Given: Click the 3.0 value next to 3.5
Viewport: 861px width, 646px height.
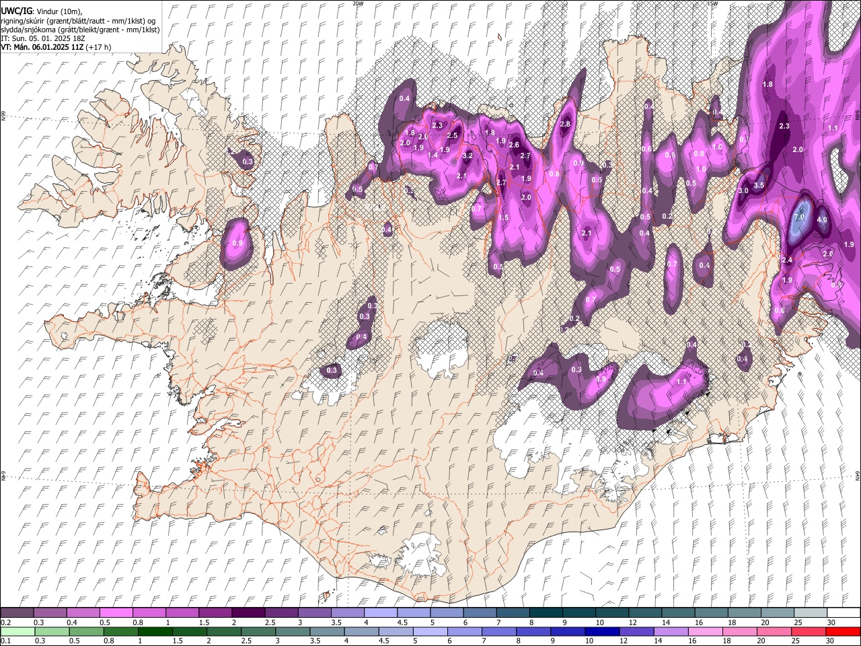Looking at the screenshot, I should click(743, 191).
